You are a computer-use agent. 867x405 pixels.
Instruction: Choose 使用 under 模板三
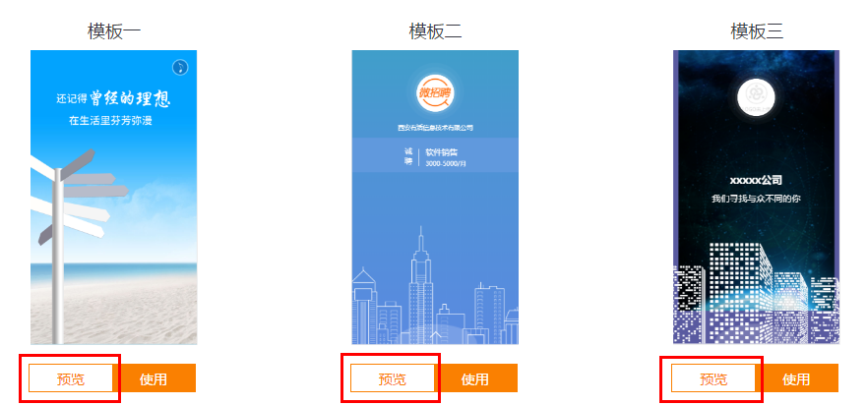pyautogui.click(x=796, y=378)
